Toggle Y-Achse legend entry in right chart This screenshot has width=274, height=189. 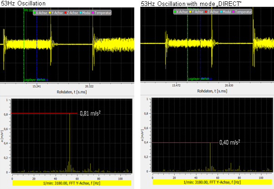(196, 12)
